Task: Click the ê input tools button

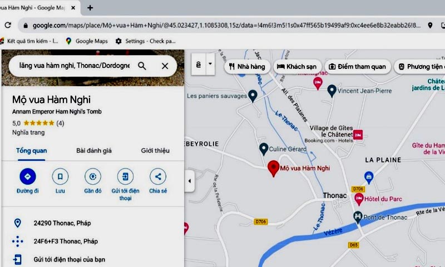Action: click(x=199, y=65)
